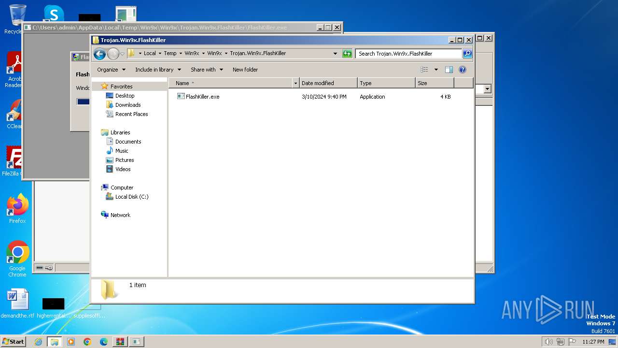Click the Trojan.Win9x.FlashKiller breadcrumb segment
The height and width of the screenshot is (348, 618).
coord(258,54)
